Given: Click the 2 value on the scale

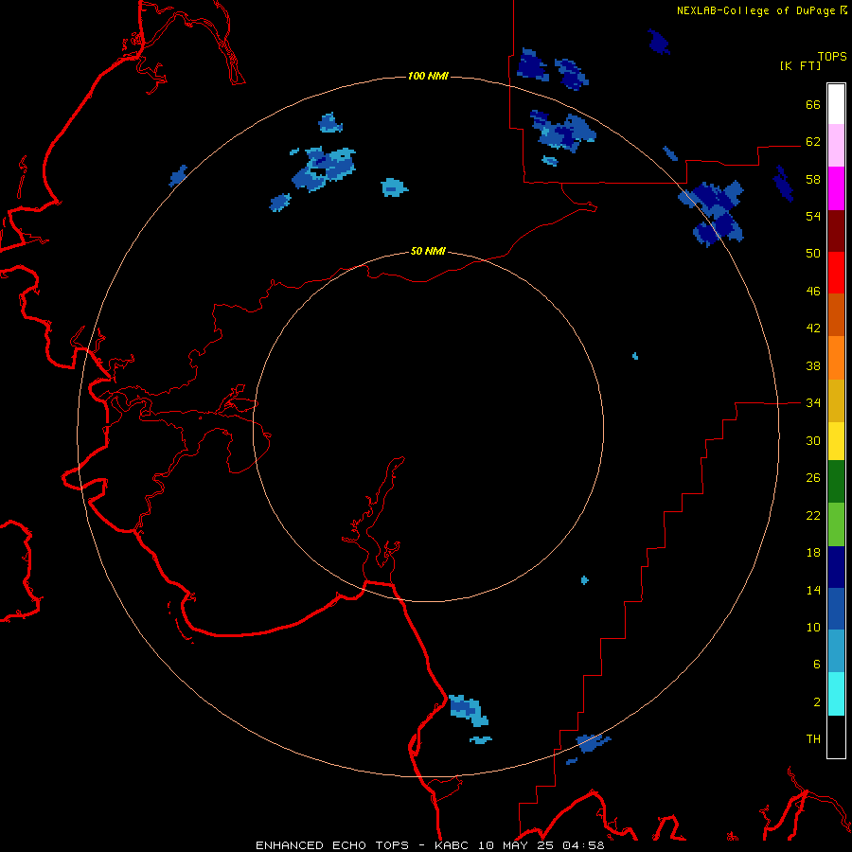Looking at the screenshot, I should pos(817,702).
